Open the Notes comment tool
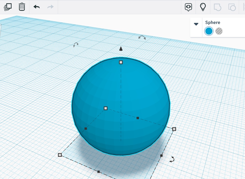Screen dimensions: 245x179 point(188,7)
